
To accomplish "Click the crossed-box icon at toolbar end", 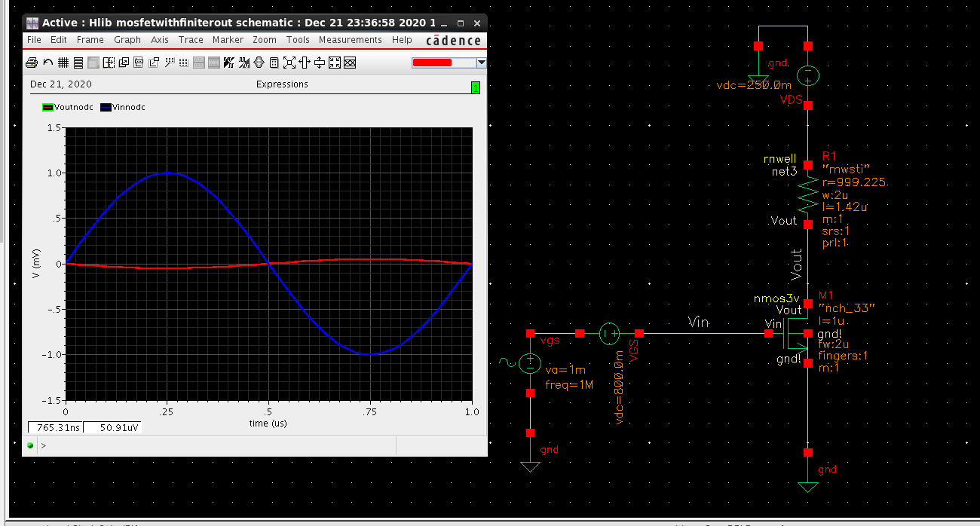I will coord(350,63).
